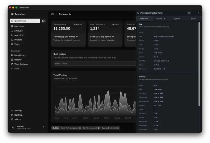210x143 pixels.
Task: Click the Get Help question icon
Action: click(x=12, y=115)
